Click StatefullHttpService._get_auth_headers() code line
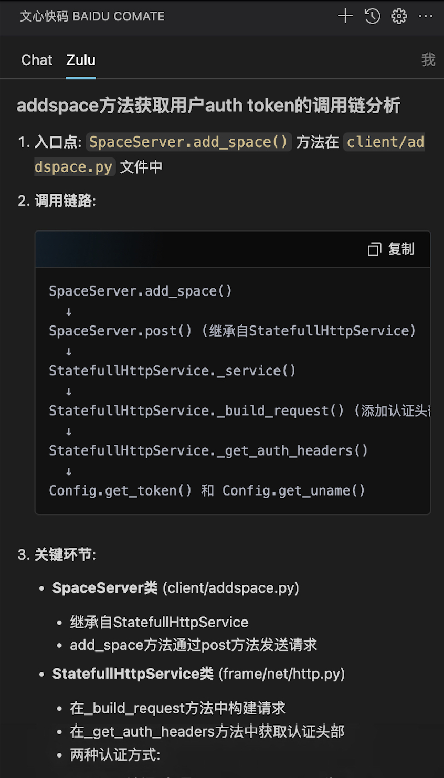The image size is (444, 778). point(208,450)
